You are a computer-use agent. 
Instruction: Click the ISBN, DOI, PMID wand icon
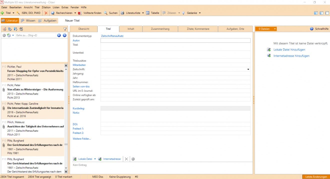pos(18,13)
